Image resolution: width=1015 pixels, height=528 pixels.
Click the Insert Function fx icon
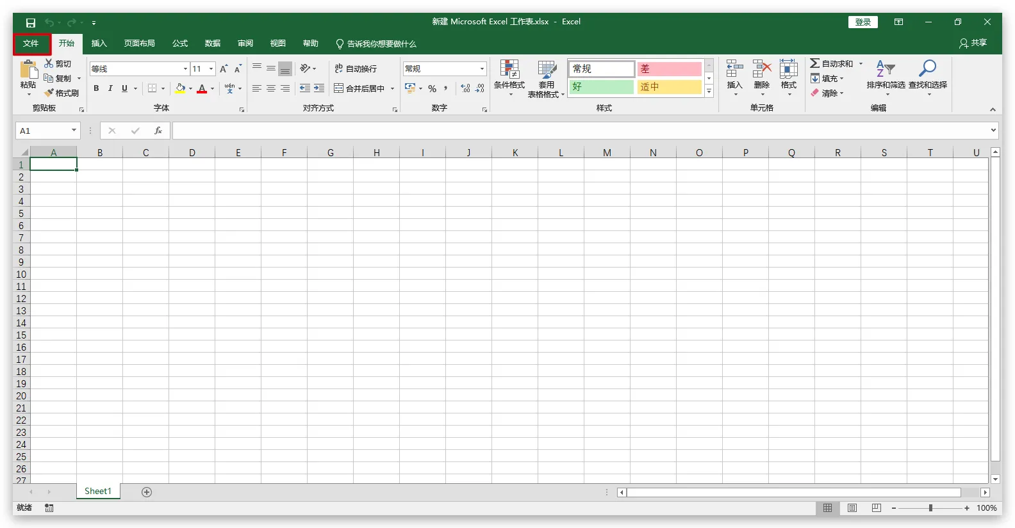pyautogui.click(x=158, y=131)
